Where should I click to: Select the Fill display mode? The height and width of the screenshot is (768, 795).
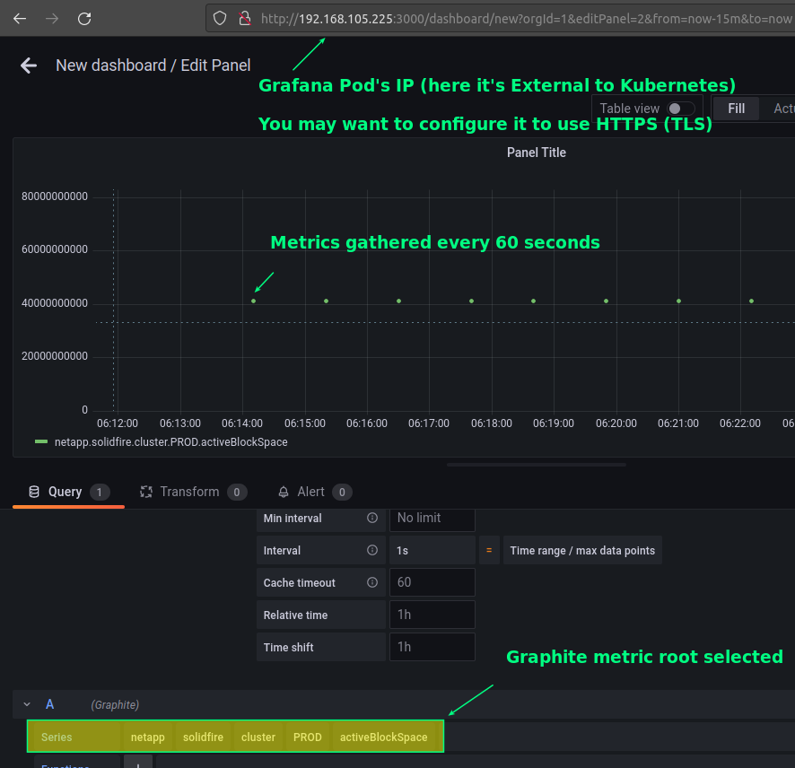[736, 109]
